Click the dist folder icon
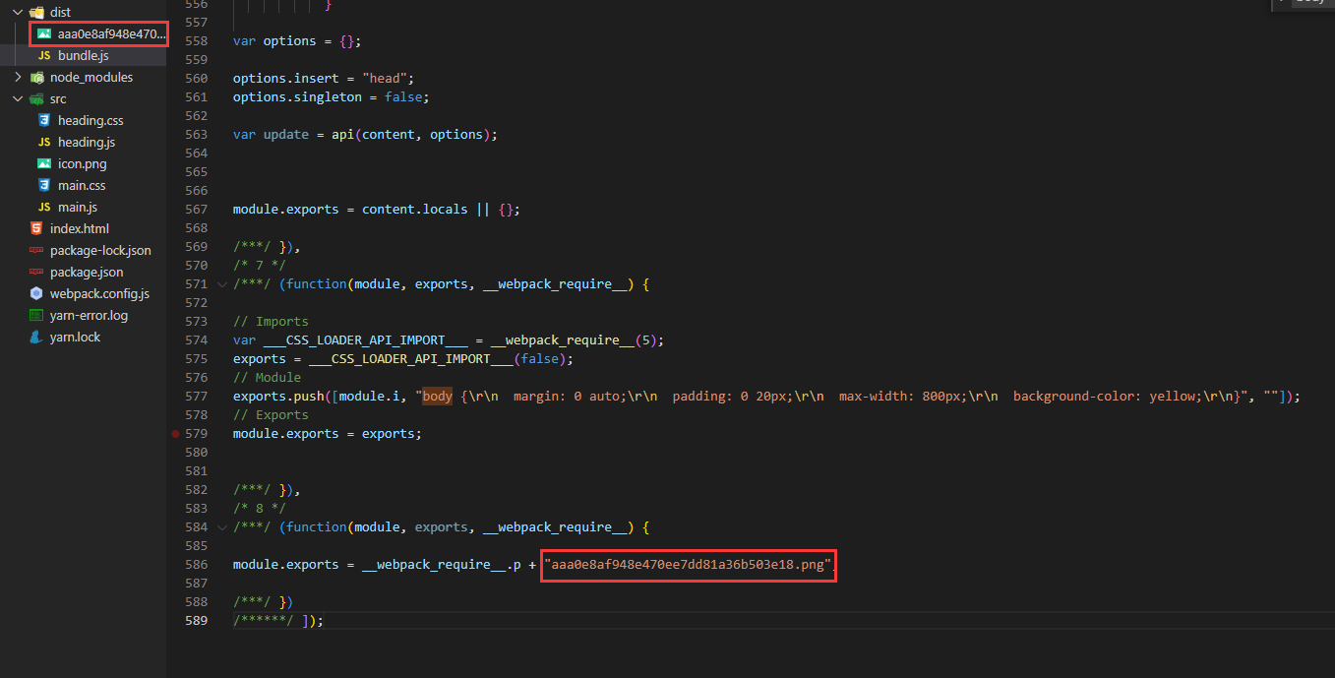Image resolution: width=1335 pixels, height=678 pixels. click(x=37, y=12)
